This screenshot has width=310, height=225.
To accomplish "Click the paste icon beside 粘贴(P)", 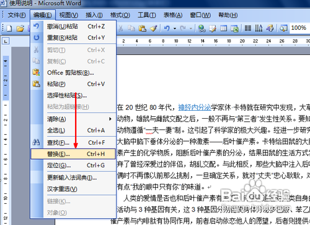I will (x=37, y=84).
